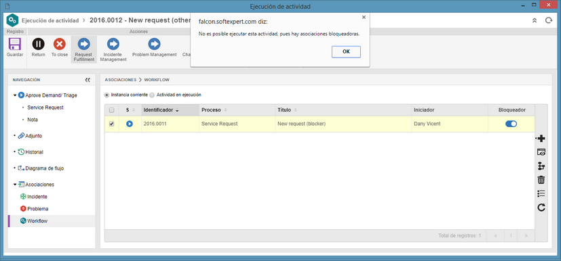561x261 pixels.
Task: Click the refresh icon in the header
Action: point(549,21)
